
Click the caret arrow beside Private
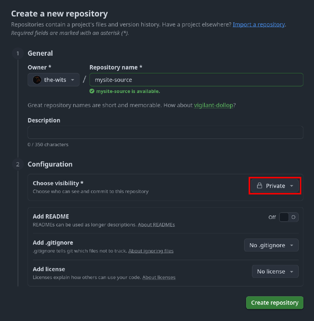pyautogui.click(x=292, y=186)
